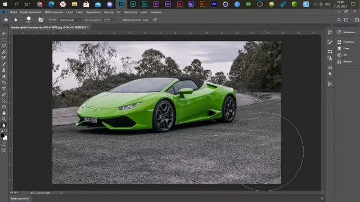
Task: Click the share/export icon at top right
Action: point(357,20)
